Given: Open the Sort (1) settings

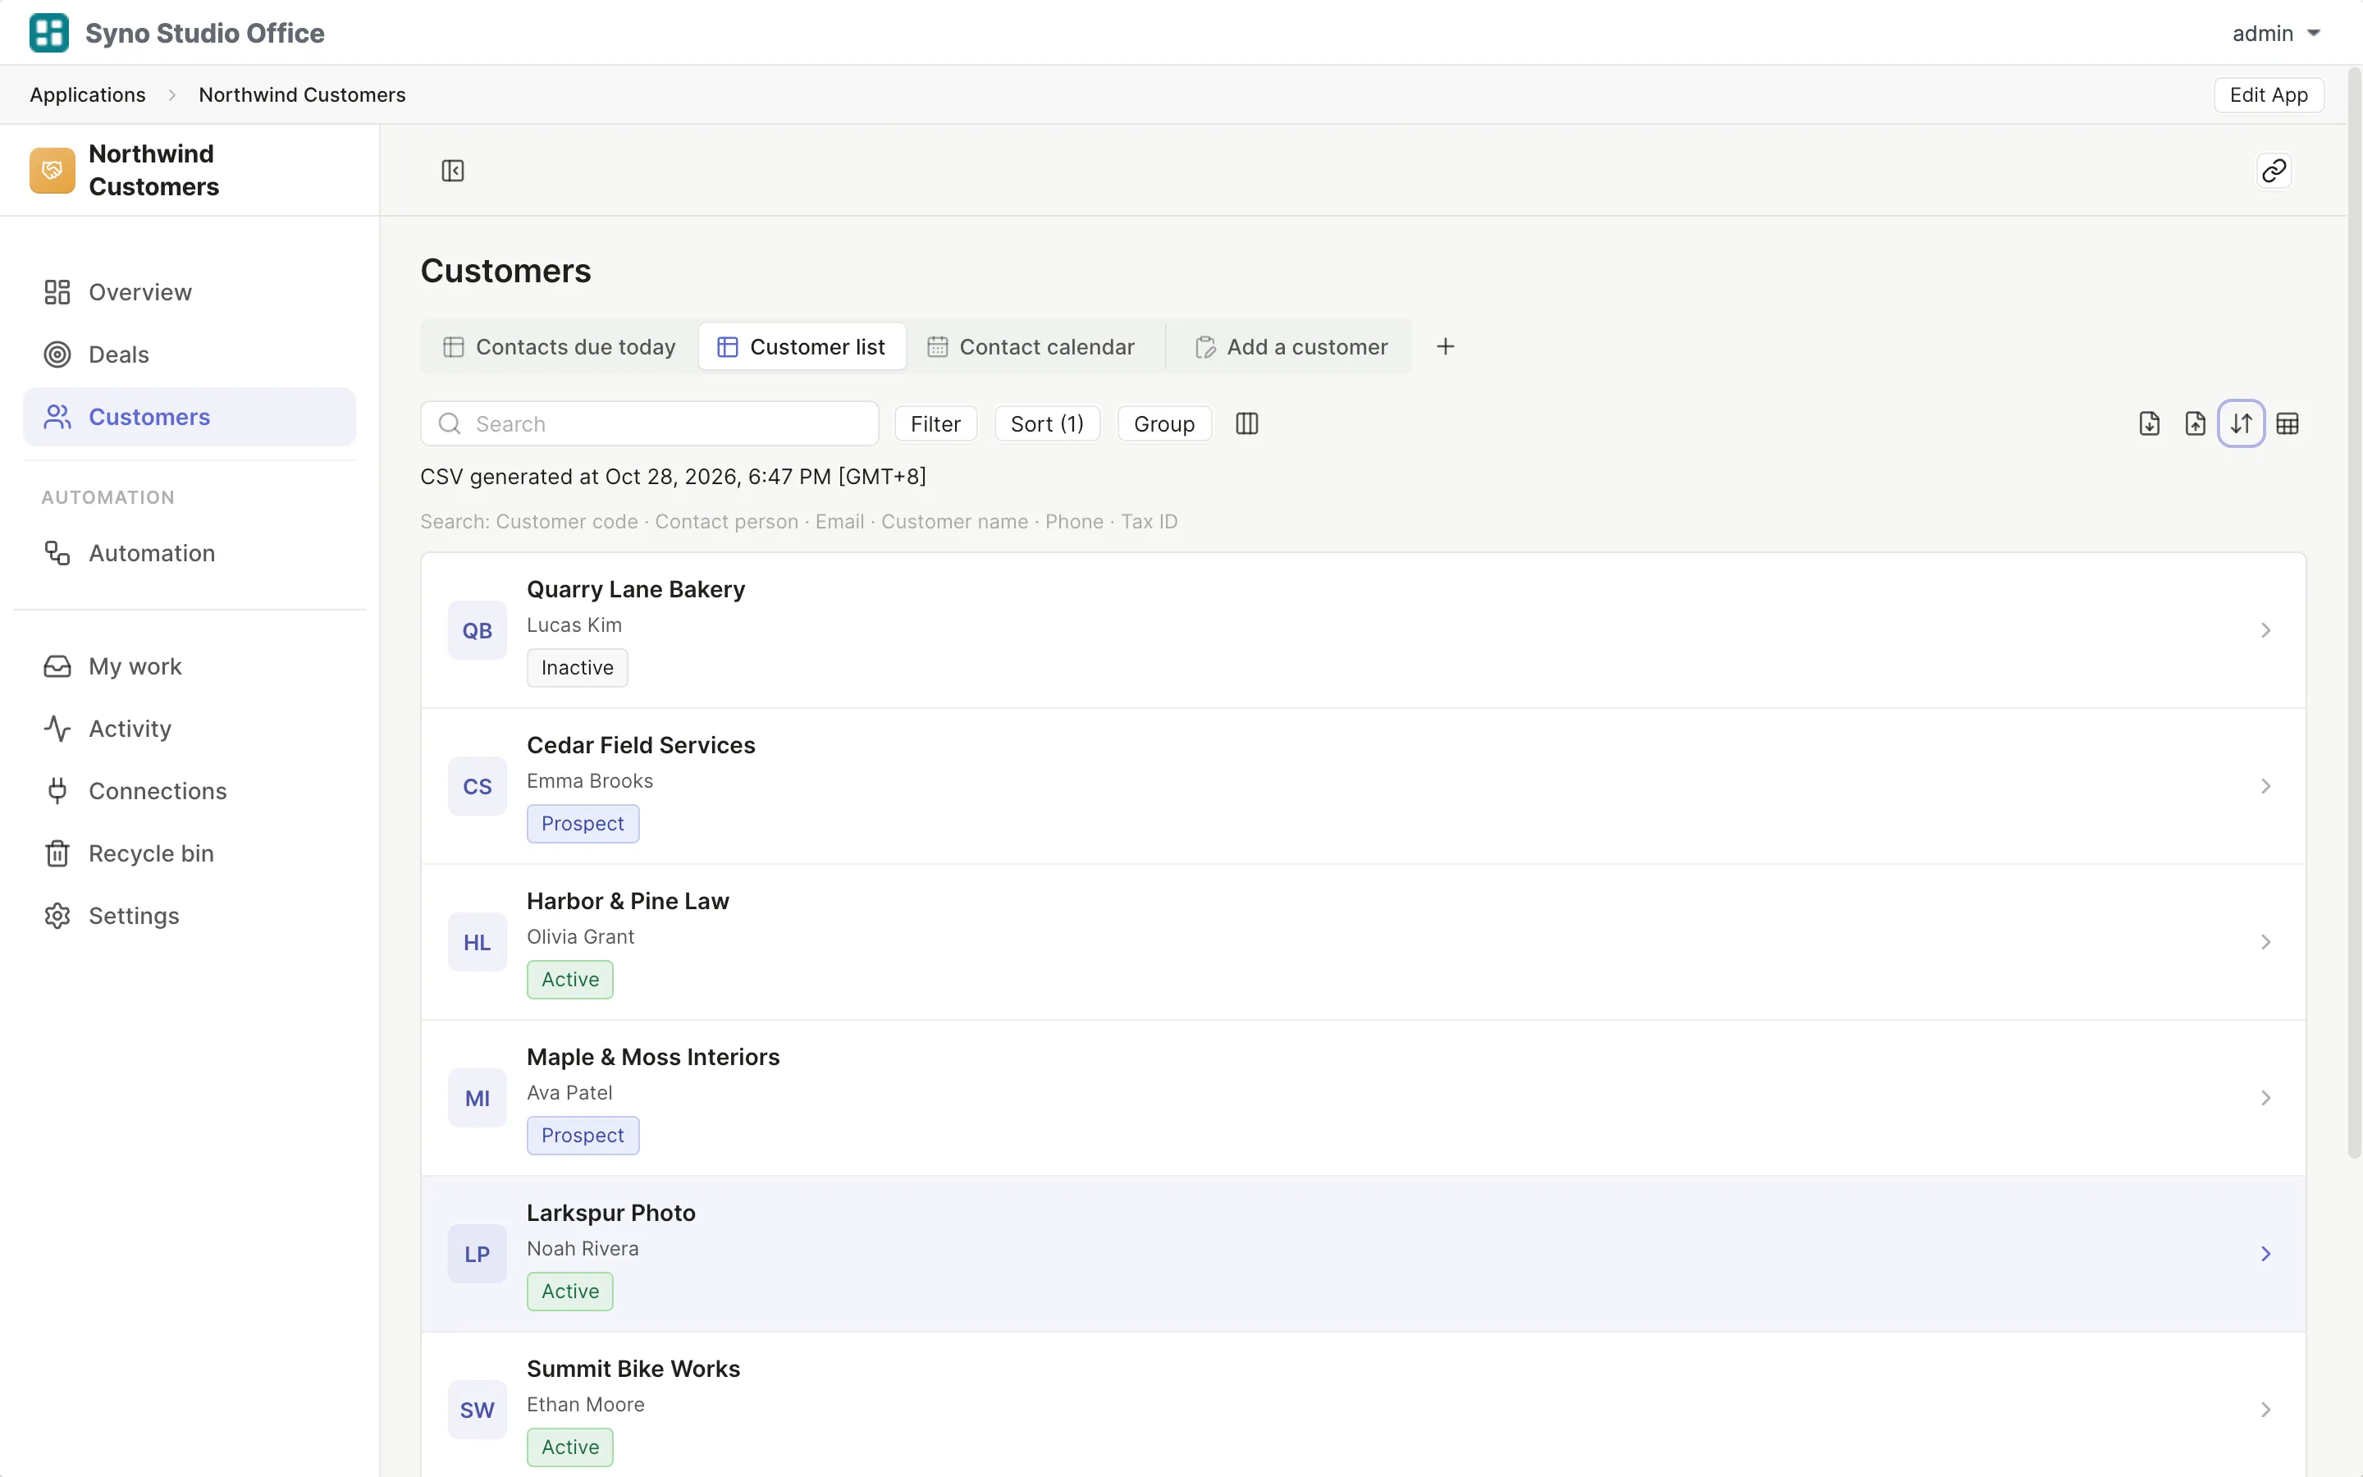Looking at the screenshot, I should click(1047, 424).
